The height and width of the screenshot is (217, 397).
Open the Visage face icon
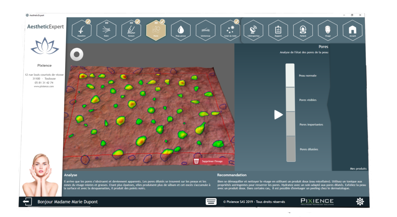point(328,30)
